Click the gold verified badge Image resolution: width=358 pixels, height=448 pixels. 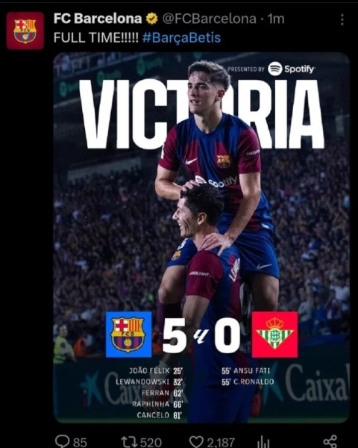coord(151,19)
